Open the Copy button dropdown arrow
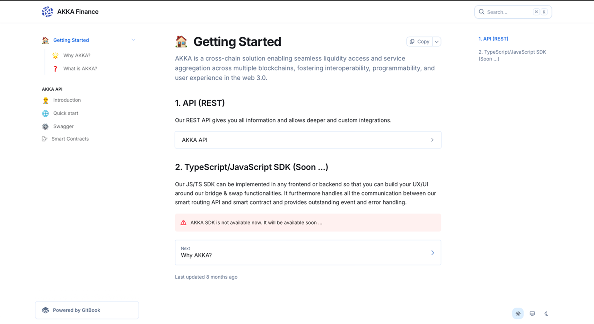594x324 pixels. tap(437, 41)
